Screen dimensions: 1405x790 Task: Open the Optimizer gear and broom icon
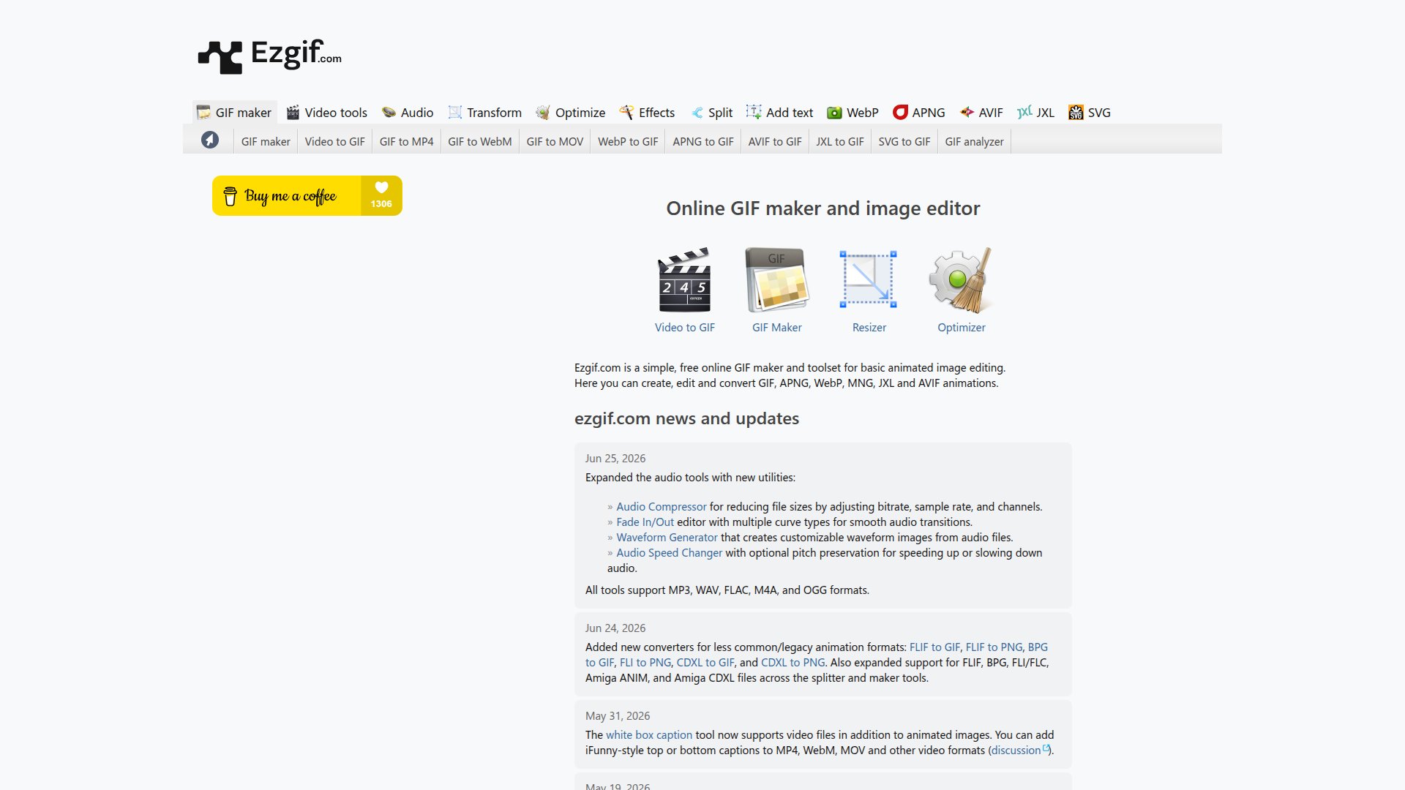(x=961, y=280)
